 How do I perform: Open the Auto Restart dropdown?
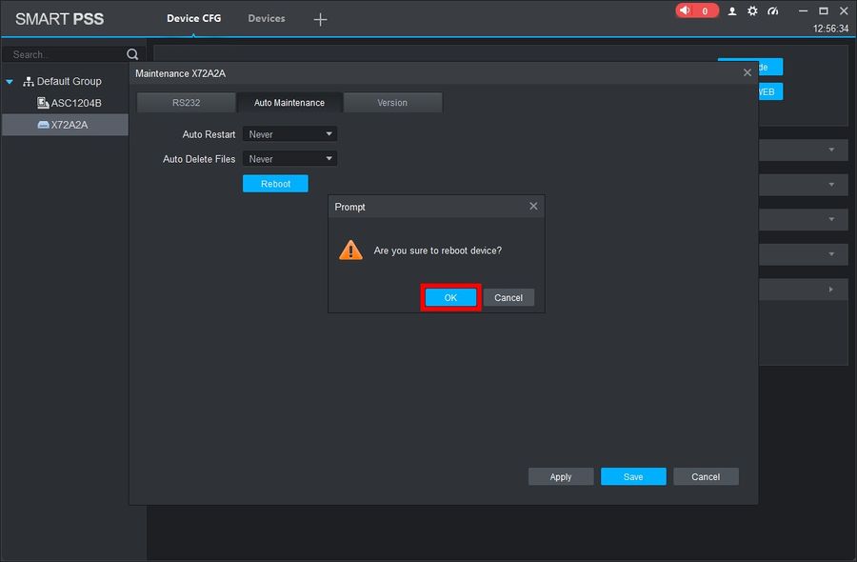(289, 134)
